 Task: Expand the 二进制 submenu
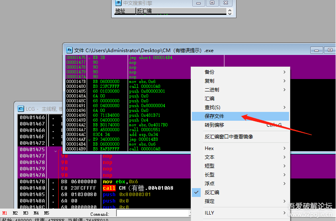coord(240,90)
